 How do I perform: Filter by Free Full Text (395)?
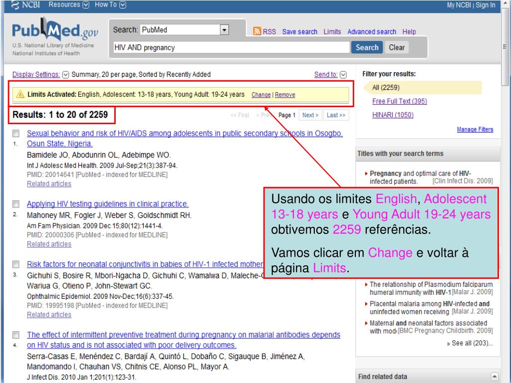pyautogui.click(x=400, y=101)
